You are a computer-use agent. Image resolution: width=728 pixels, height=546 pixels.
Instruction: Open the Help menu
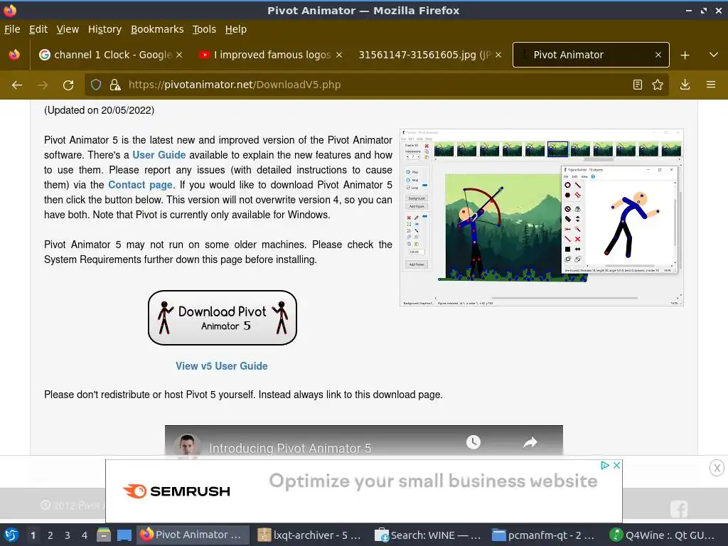[x=235, y=29]
